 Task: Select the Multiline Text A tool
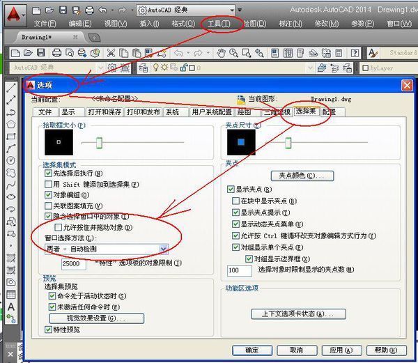[x=11, y=307]
